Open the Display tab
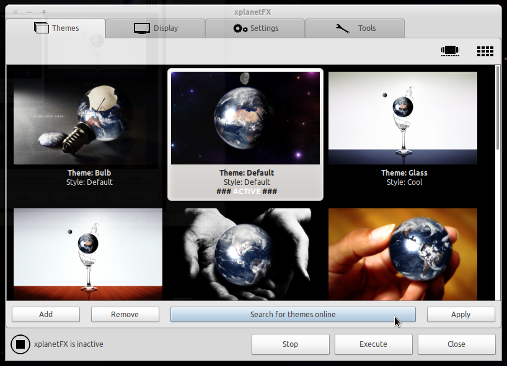 tap(156, 28)
